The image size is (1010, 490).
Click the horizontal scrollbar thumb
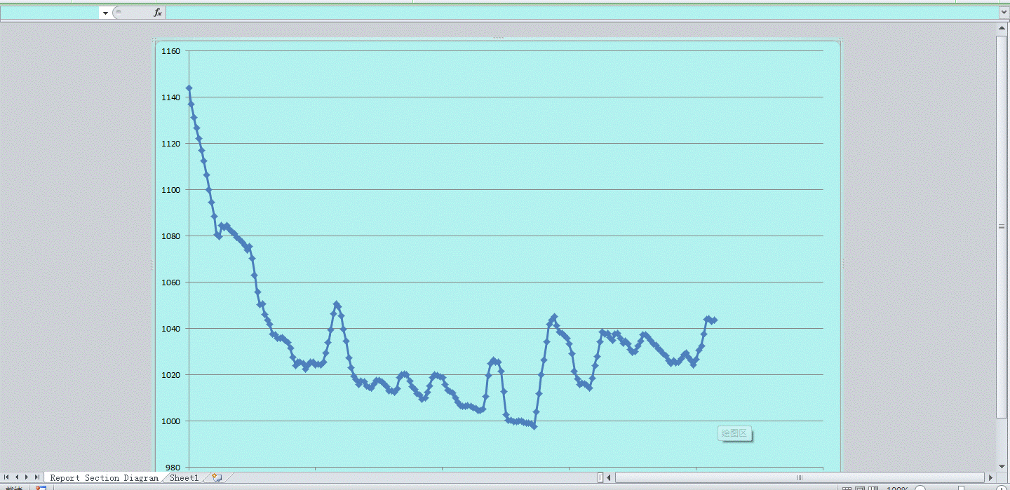pos(800,477)
